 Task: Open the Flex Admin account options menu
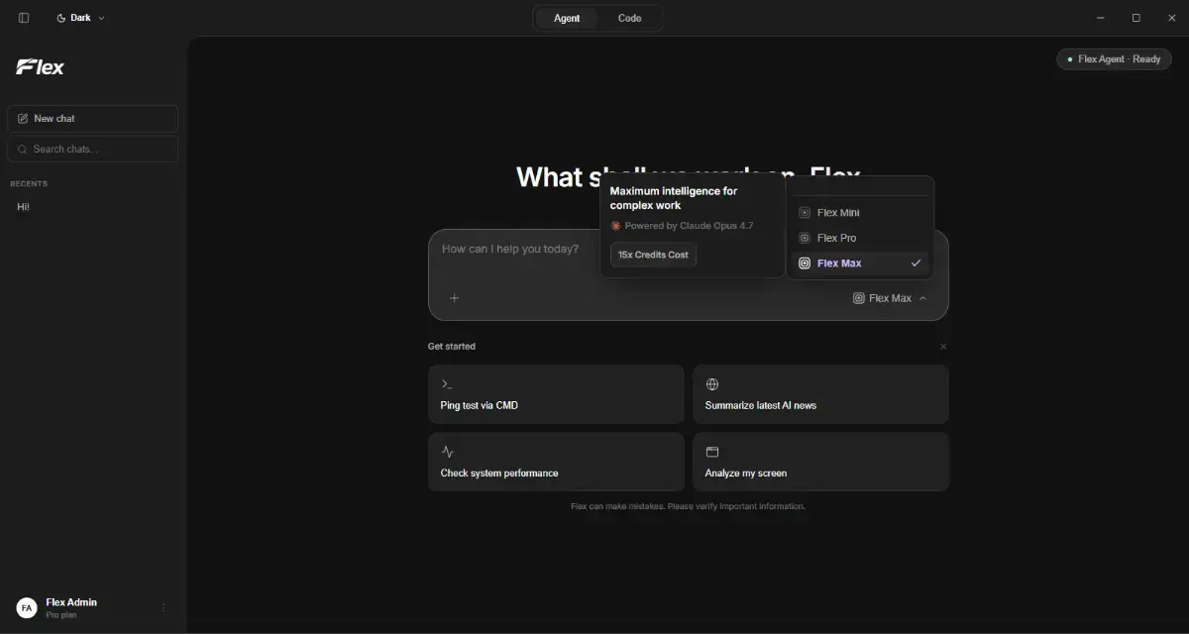pyautogui.click(x=163, y=607)
